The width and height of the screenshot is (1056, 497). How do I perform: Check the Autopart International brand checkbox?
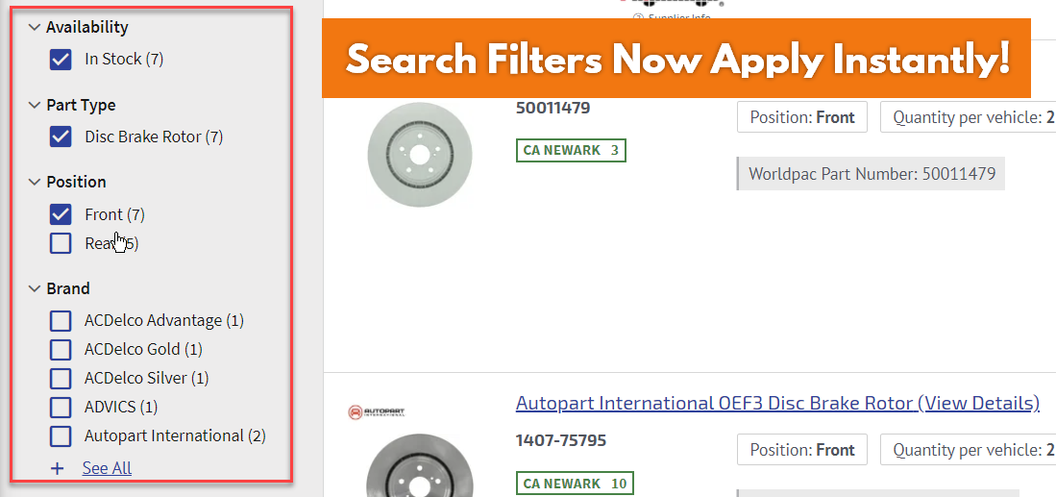coord(61,436)
